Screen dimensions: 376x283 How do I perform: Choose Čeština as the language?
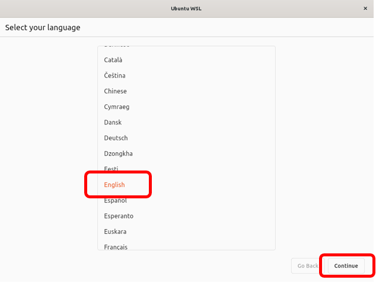pos(186,75)
